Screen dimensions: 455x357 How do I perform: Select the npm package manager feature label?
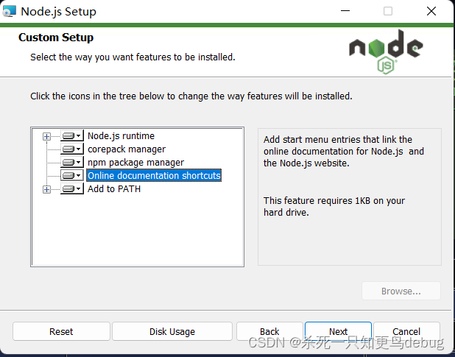pos(135,163)
